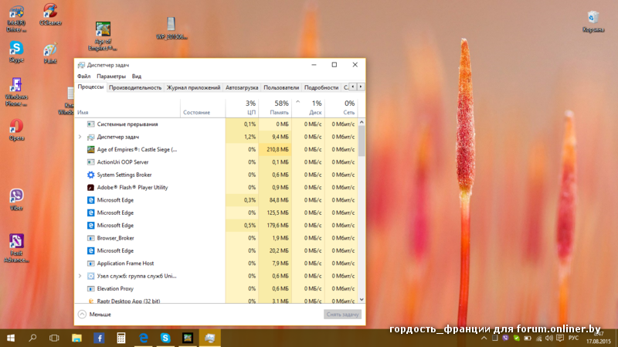This screenshot has width=618, height=347.
Task: Click the Снять задачу button
Action: (341, 315)
